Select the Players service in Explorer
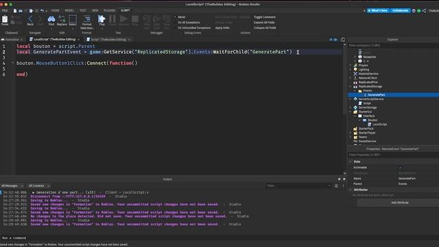 pyautogui.click(x=363, y=65)
